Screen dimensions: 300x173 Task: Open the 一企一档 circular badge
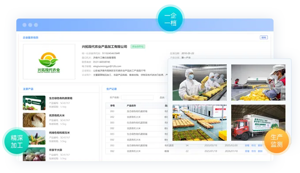170,19
